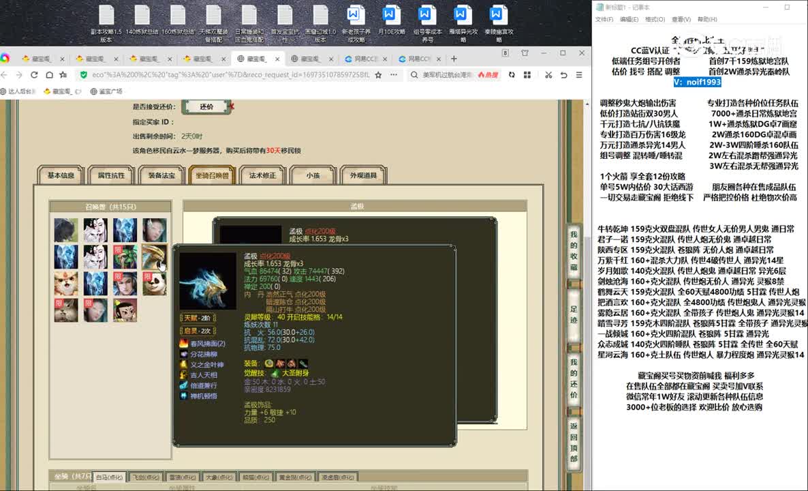This screenshot has height=491, width=808.
Task: Open Notepad 帮助(H) menu
Action: (x=707, y=19)
